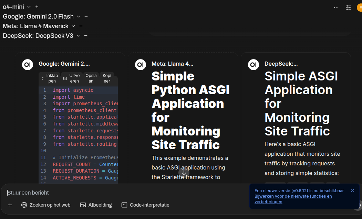The image size is (362, 219).
Task: Click the 'Simple Python ASGI Application' heading
Action: [191, 110]
